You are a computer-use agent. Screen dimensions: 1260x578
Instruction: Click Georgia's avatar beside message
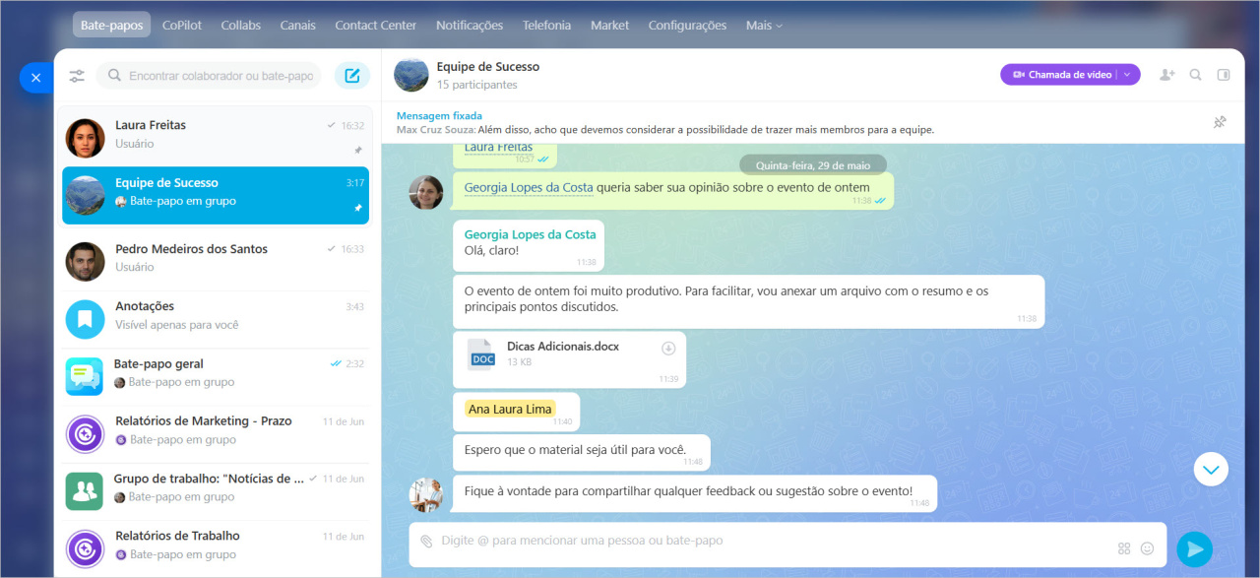(426, 192)
